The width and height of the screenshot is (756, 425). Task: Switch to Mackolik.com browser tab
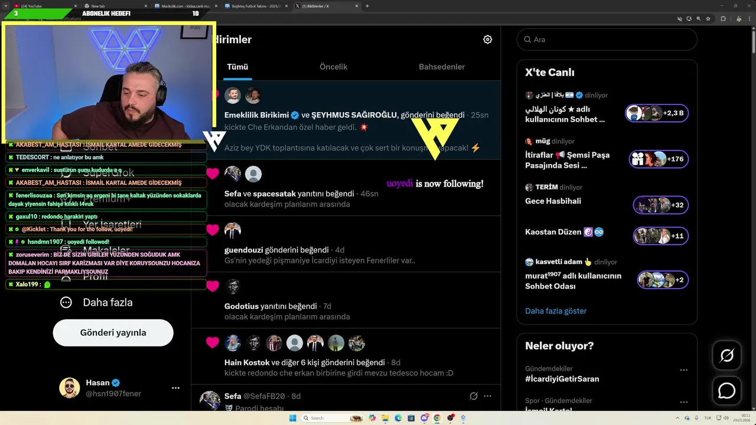pyautogui.click(x=186, y=6)
